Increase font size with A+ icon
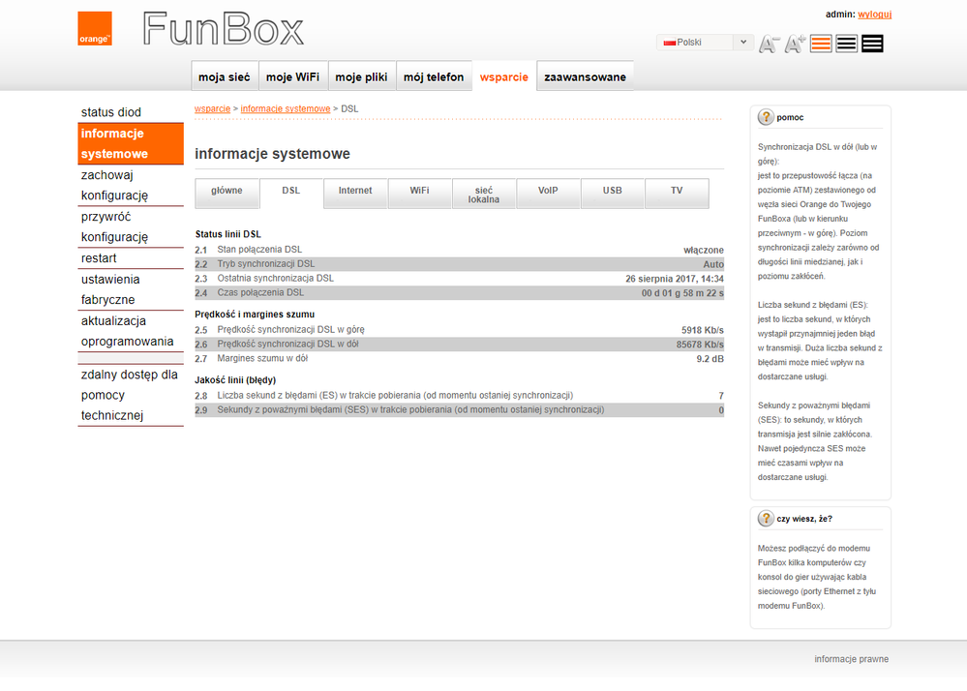Viewport: 967px width, 691px height. tap(795, 44)
